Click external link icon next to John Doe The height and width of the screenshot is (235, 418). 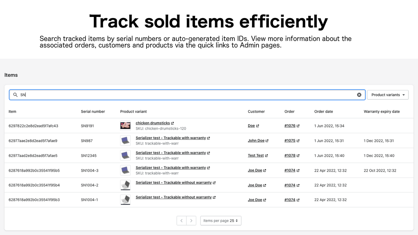[x=267, y=141]
